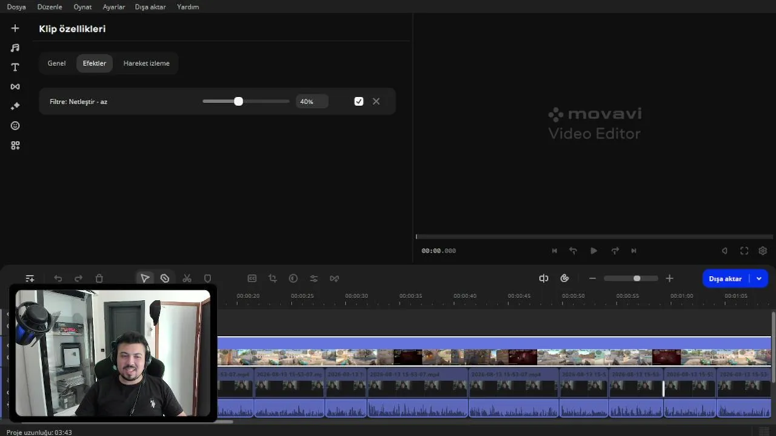776x436 pixels.
Task: Select the scissors cut tool
Action: [187, 279]
